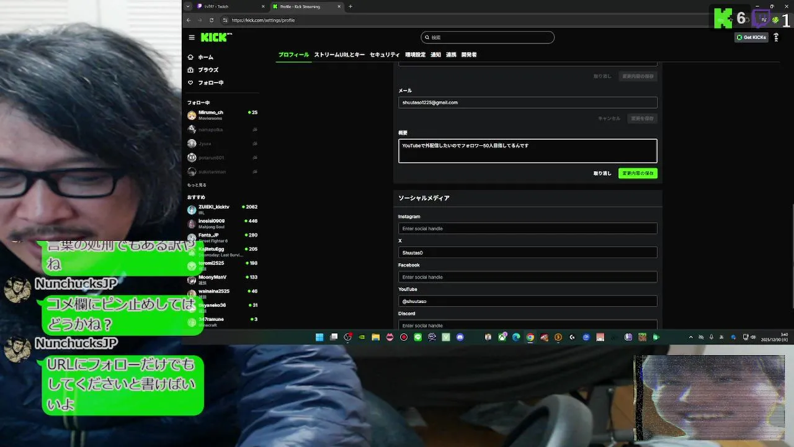Image resolution: width=794 pixels, height=447 pixels.
Task: Open offline channel namapolka
Action: (222, 130)
